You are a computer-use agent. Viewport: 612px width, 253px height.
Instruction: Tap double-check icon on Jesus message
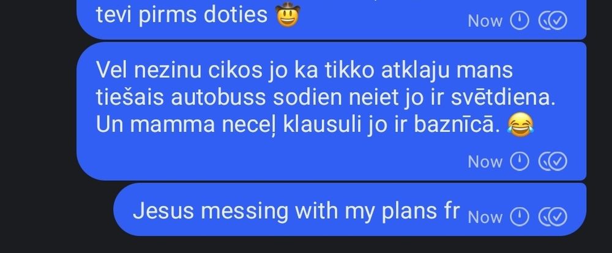553,217
